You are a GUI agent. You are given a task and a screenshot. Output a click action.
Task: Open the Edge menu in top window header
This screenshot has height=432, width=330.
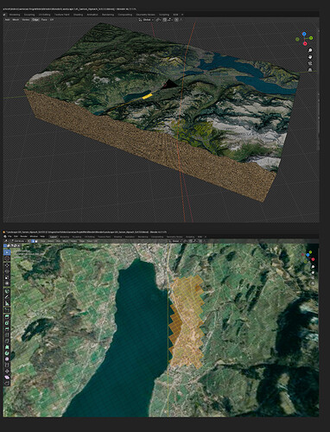[x=35, y=20]
